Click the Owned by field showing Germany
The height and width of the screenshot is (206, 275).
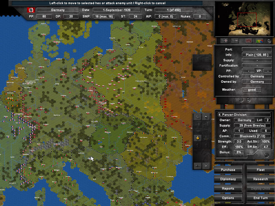(x=257, y=82)
